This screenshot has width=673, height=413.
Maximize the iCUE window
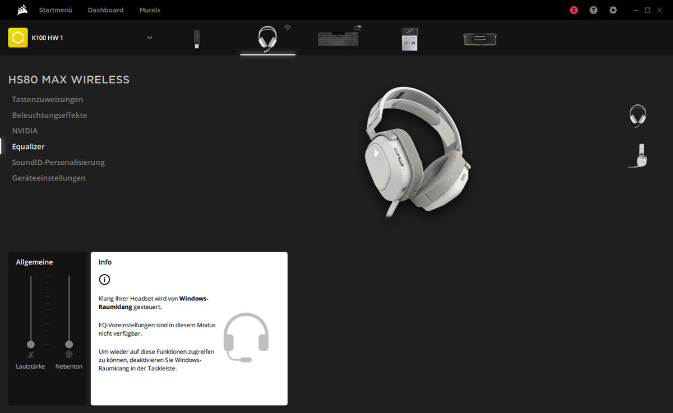click(647, 10)
